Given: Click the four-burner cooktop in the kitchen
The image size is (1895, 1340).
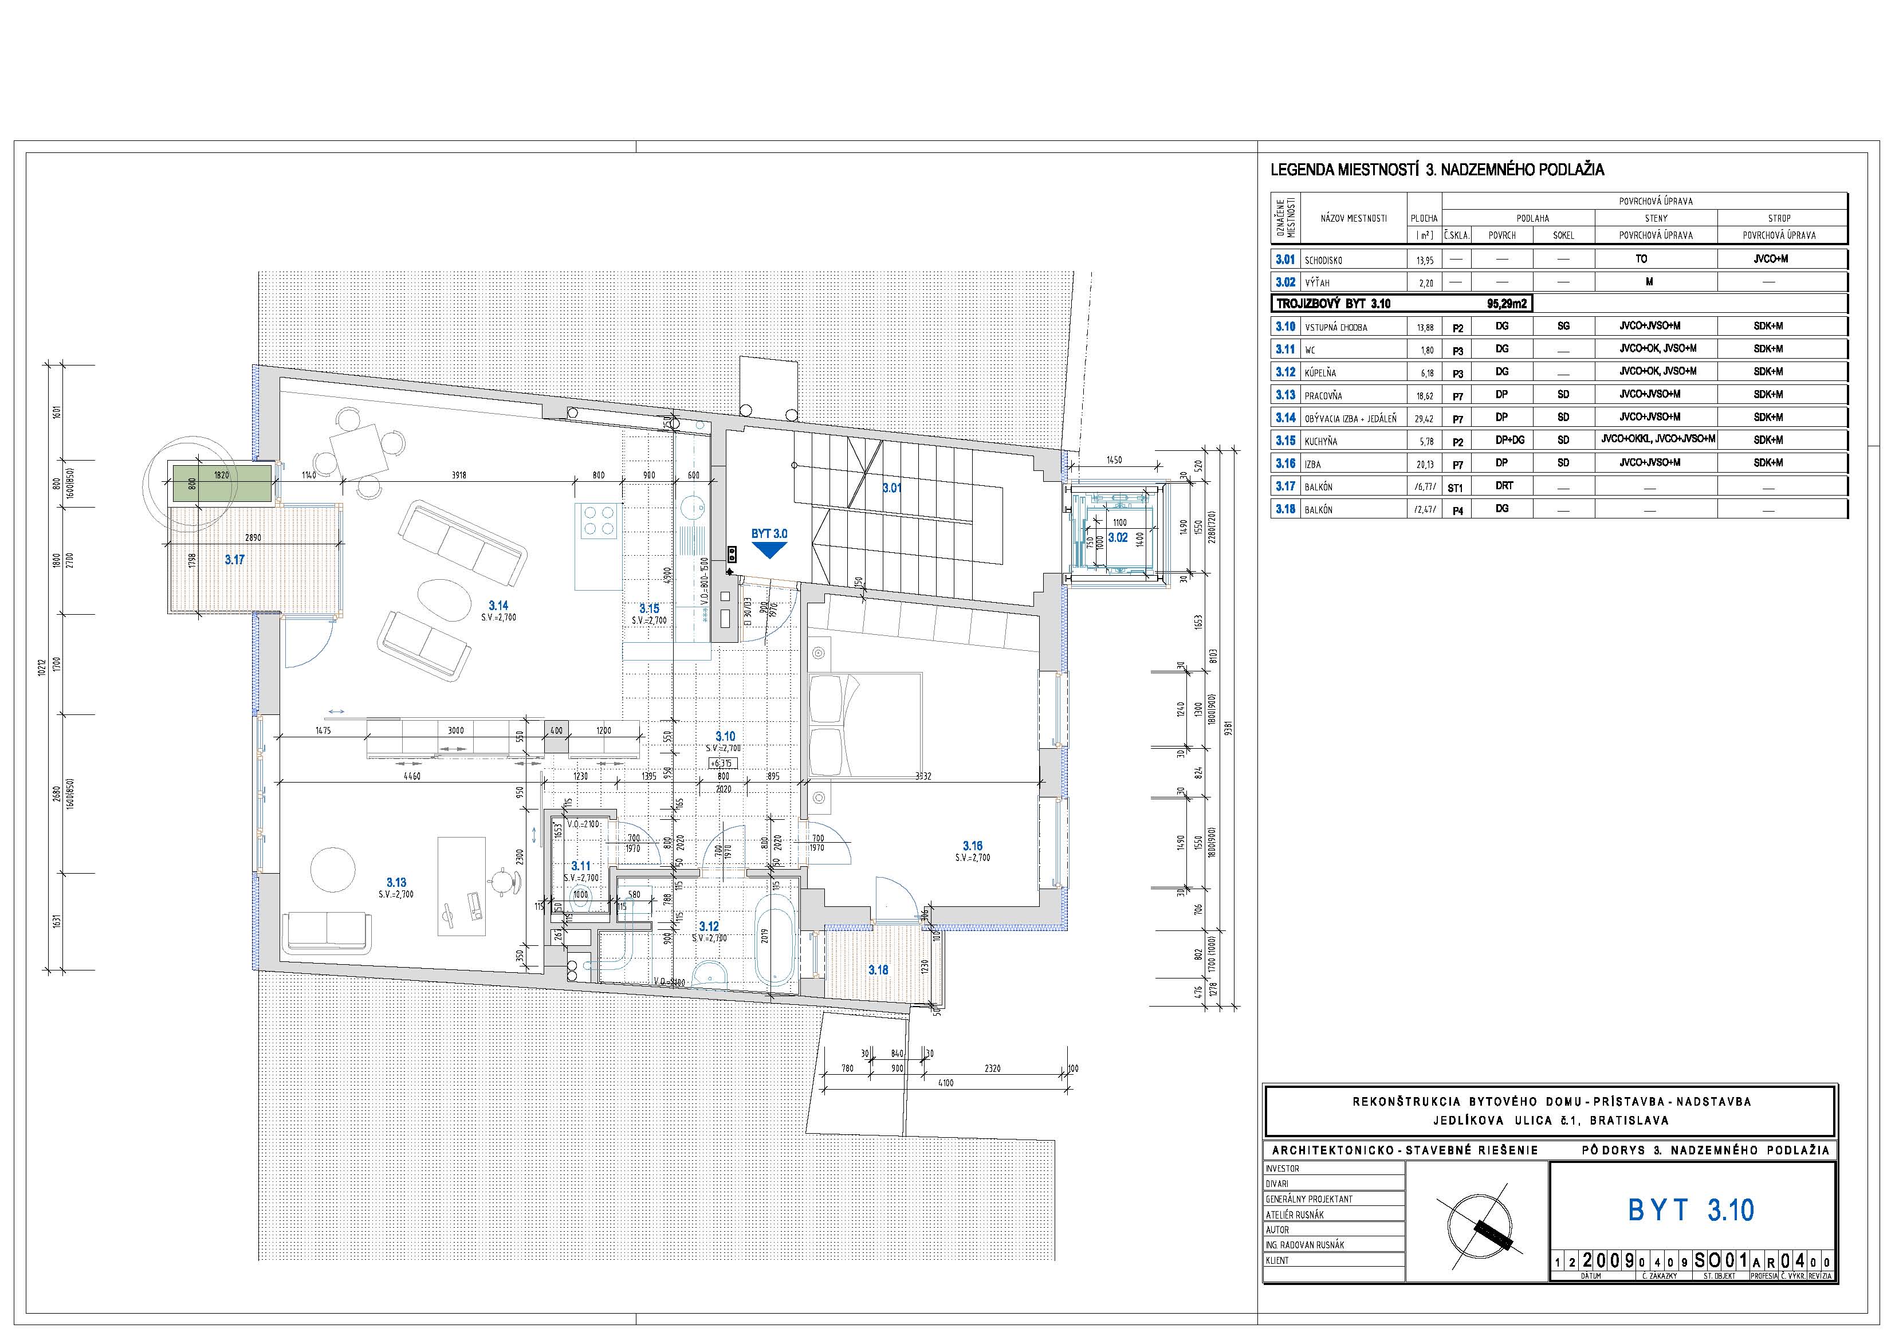Looking at the screenshot, I should (x=599, y=522).
